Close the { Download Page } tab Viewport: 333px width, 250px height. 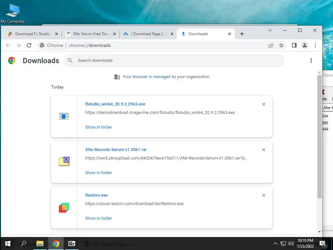pyautogui.click(x=172, y=34)
